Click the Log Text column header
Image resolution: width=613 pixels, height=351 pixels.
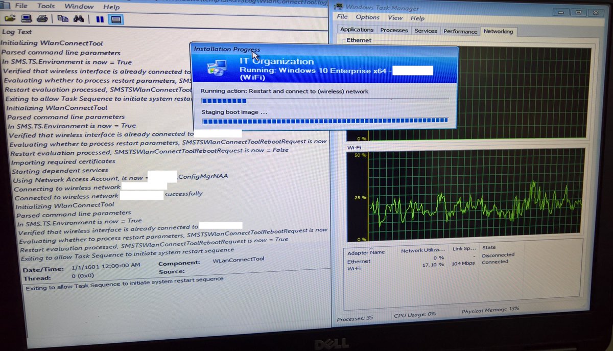17,32
